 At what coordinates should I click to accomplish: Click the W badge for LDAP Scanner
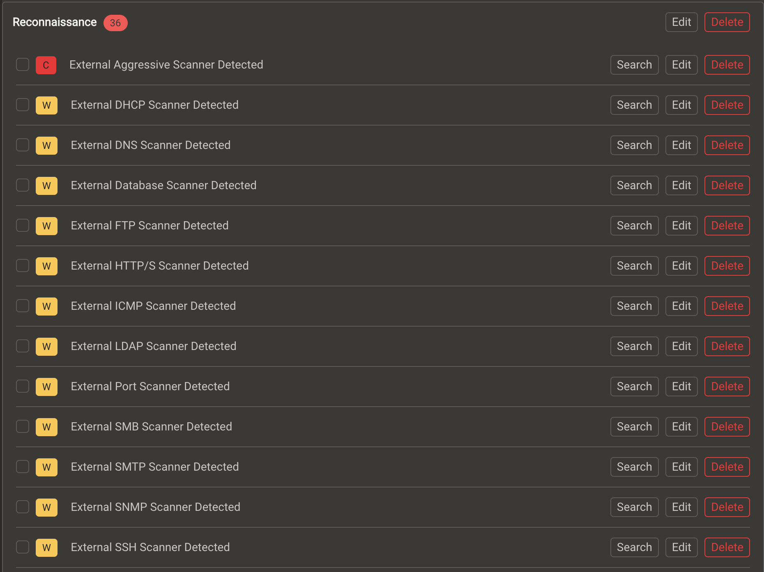46,346
